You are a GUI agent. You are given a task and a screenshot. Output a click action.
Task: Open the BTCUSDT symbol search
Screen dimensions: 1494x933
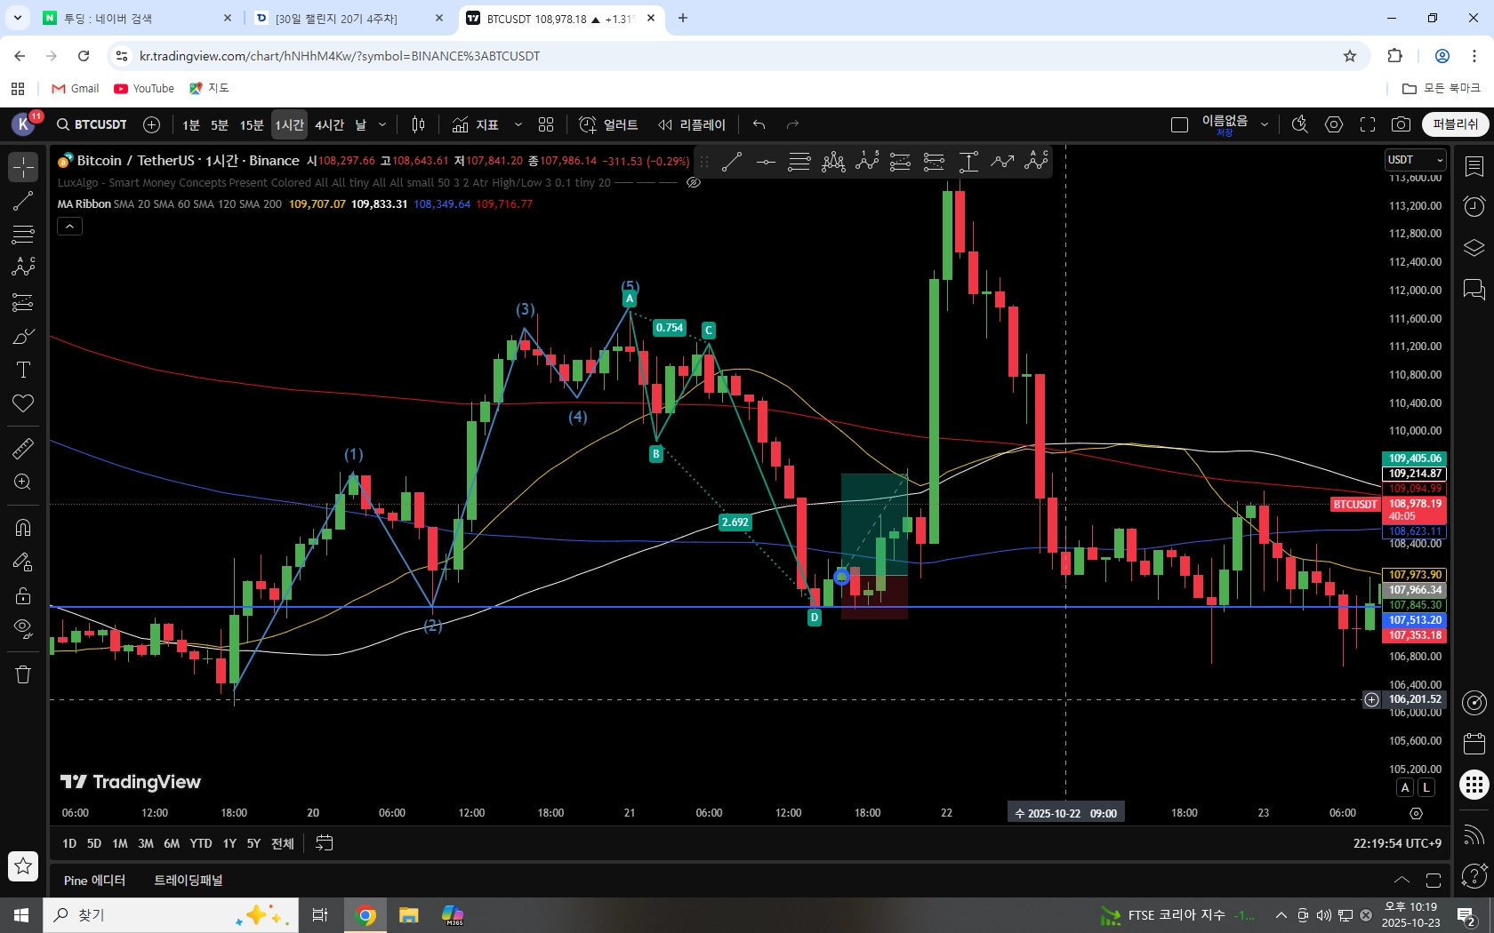coord(92,124)
